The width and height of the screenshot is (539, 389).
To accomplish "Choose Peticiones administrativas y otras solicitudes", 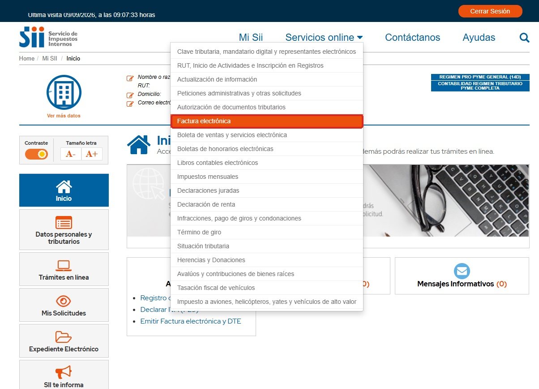I will (x=267, y=93).
